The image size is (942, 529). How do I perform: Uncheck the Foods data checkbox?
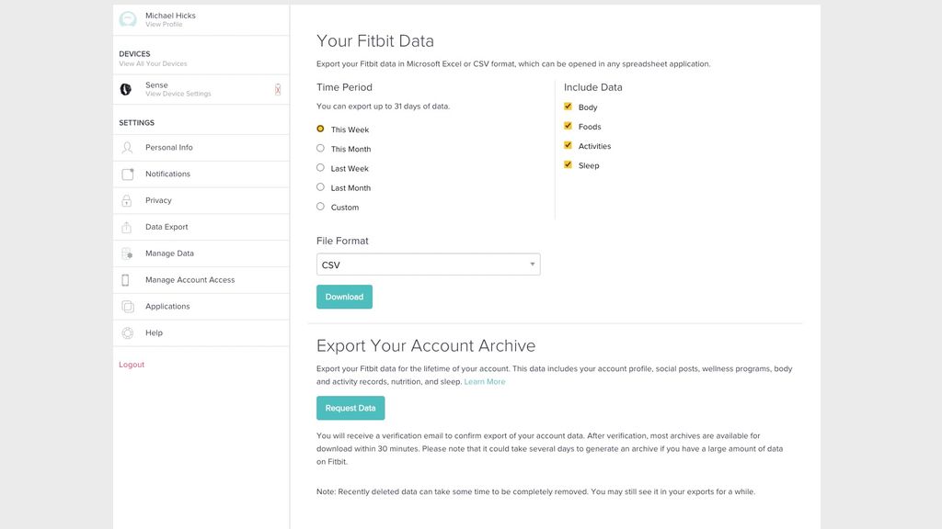point(569,126)
